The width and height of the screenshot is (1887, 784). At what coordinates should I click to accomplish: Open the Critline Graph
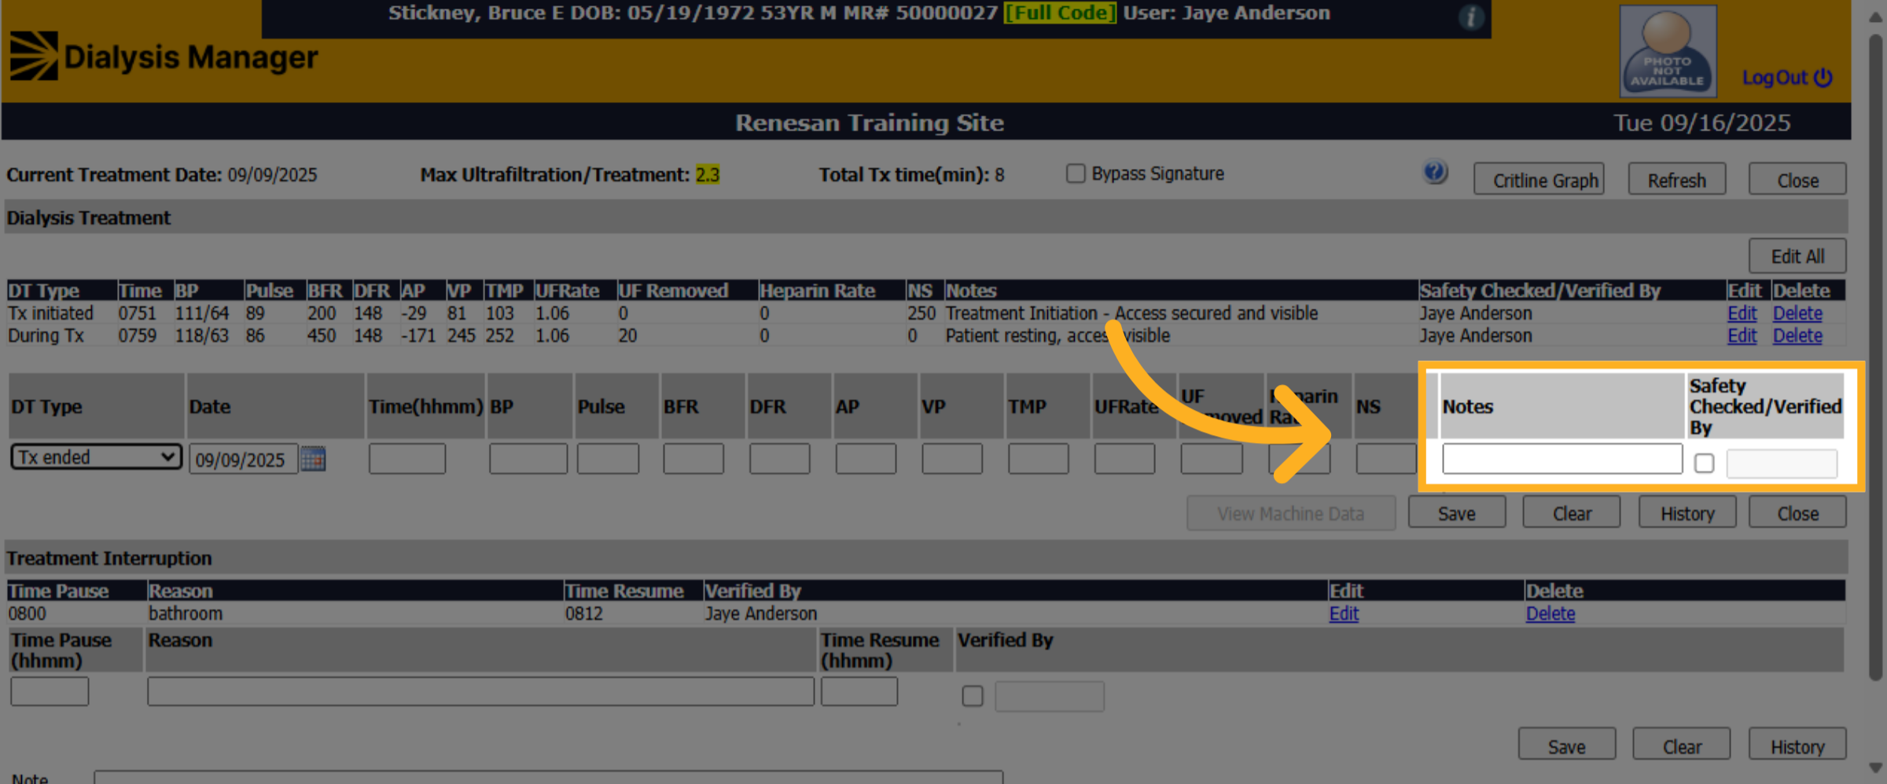(1539, 180)
